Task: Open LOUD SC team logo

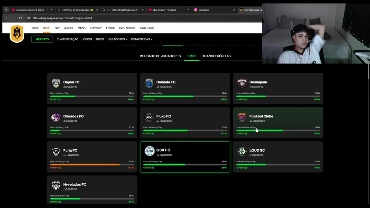Action: click(242, 151)
